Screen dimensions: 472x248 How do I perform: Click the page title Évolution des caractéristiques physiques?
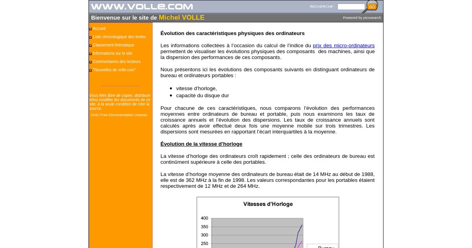tap(232, 33)
